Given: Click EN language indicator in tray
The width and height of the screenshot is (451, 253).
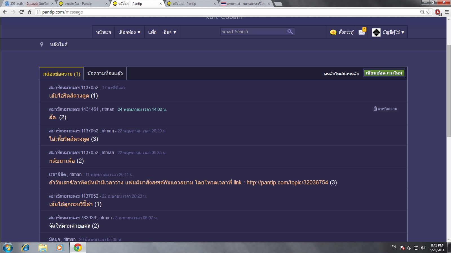Looking at the screenshot, I should [394, 247].
